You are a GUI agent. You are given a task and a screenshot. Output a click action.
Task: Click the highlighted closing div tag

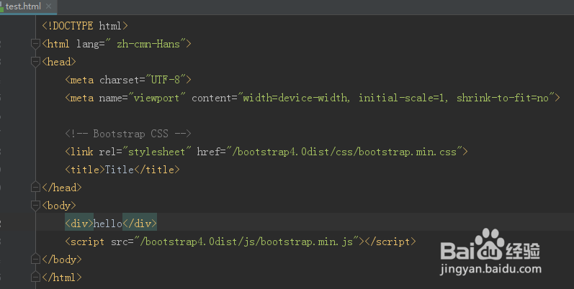pos(140,224)
